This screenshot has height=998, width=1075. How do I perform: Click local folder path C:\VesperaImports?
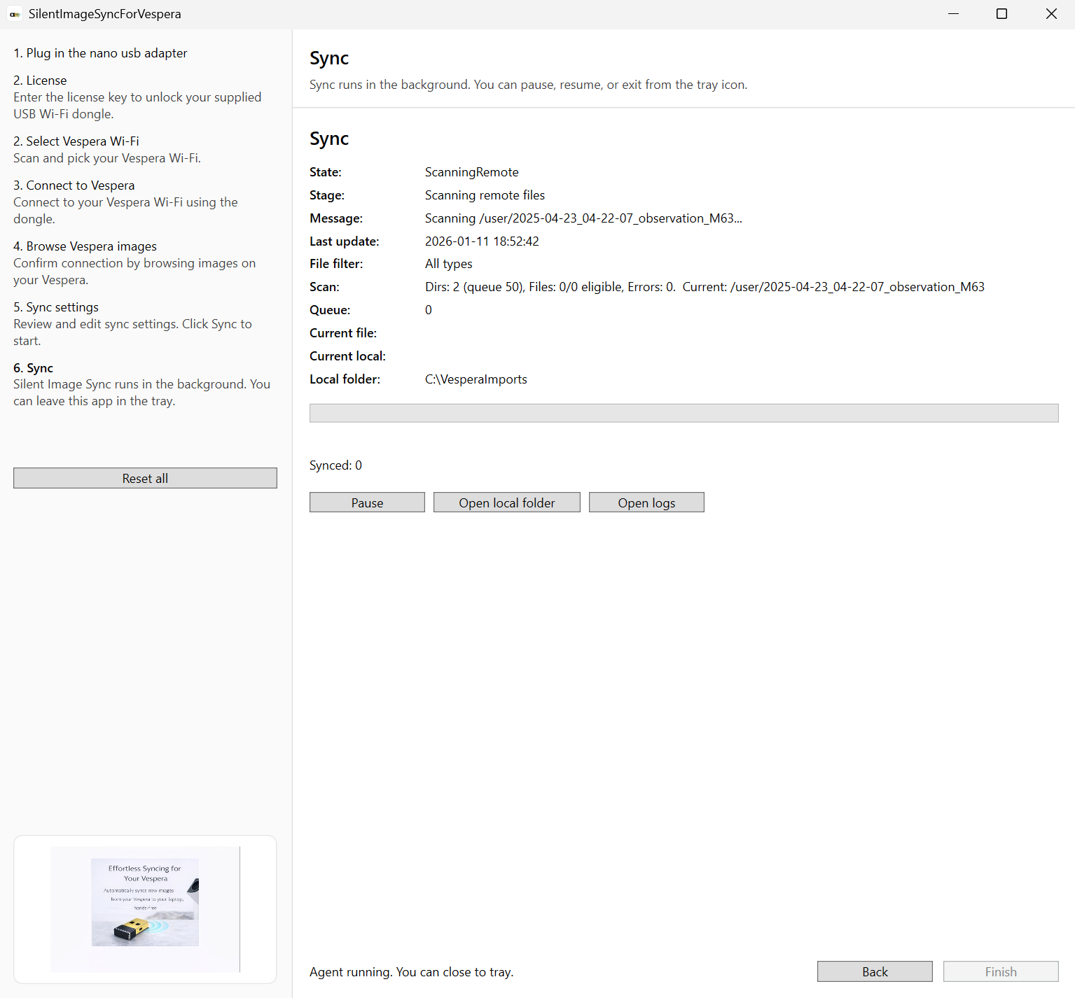(476, 379)
